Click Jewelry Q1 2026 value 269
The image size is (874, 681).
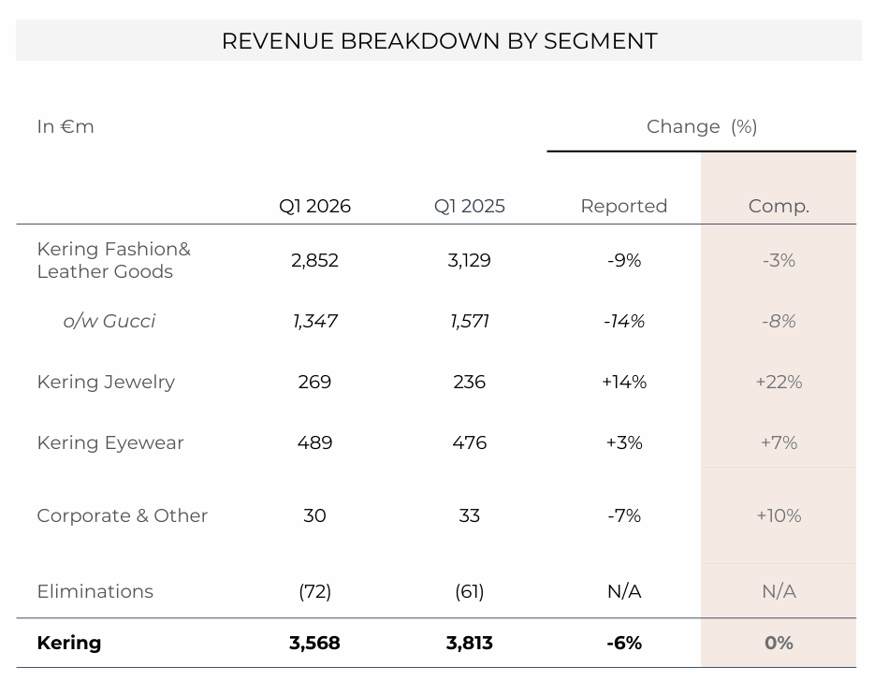point(314,382)
